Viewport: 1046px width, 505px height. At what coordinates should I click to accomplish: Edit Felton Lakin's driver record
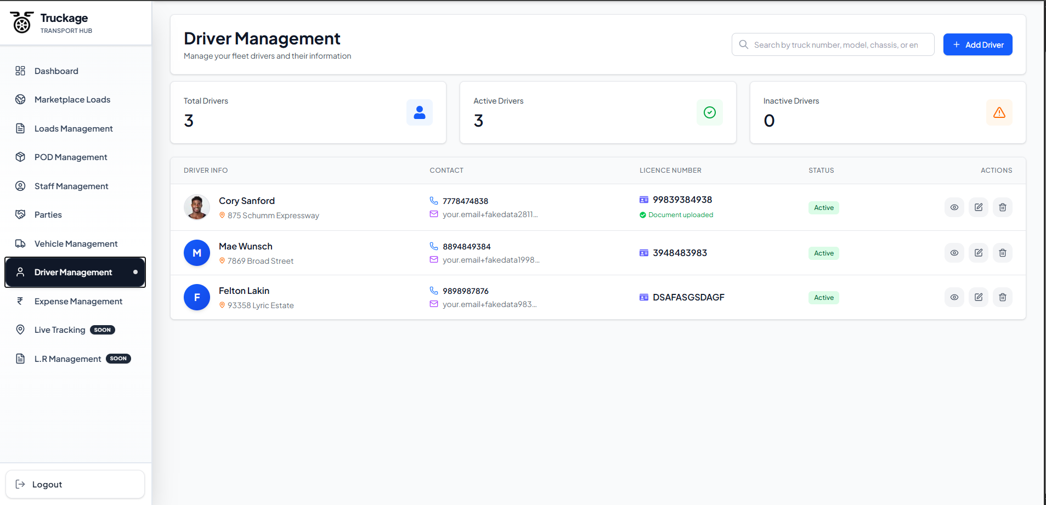coord(978,297)
